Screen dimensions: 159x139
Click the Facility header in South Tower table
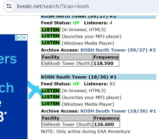(x=67, y=118)
